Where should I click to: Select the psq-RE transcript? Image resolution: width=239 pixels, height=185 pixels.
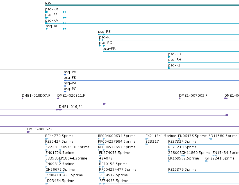point(169,34)
